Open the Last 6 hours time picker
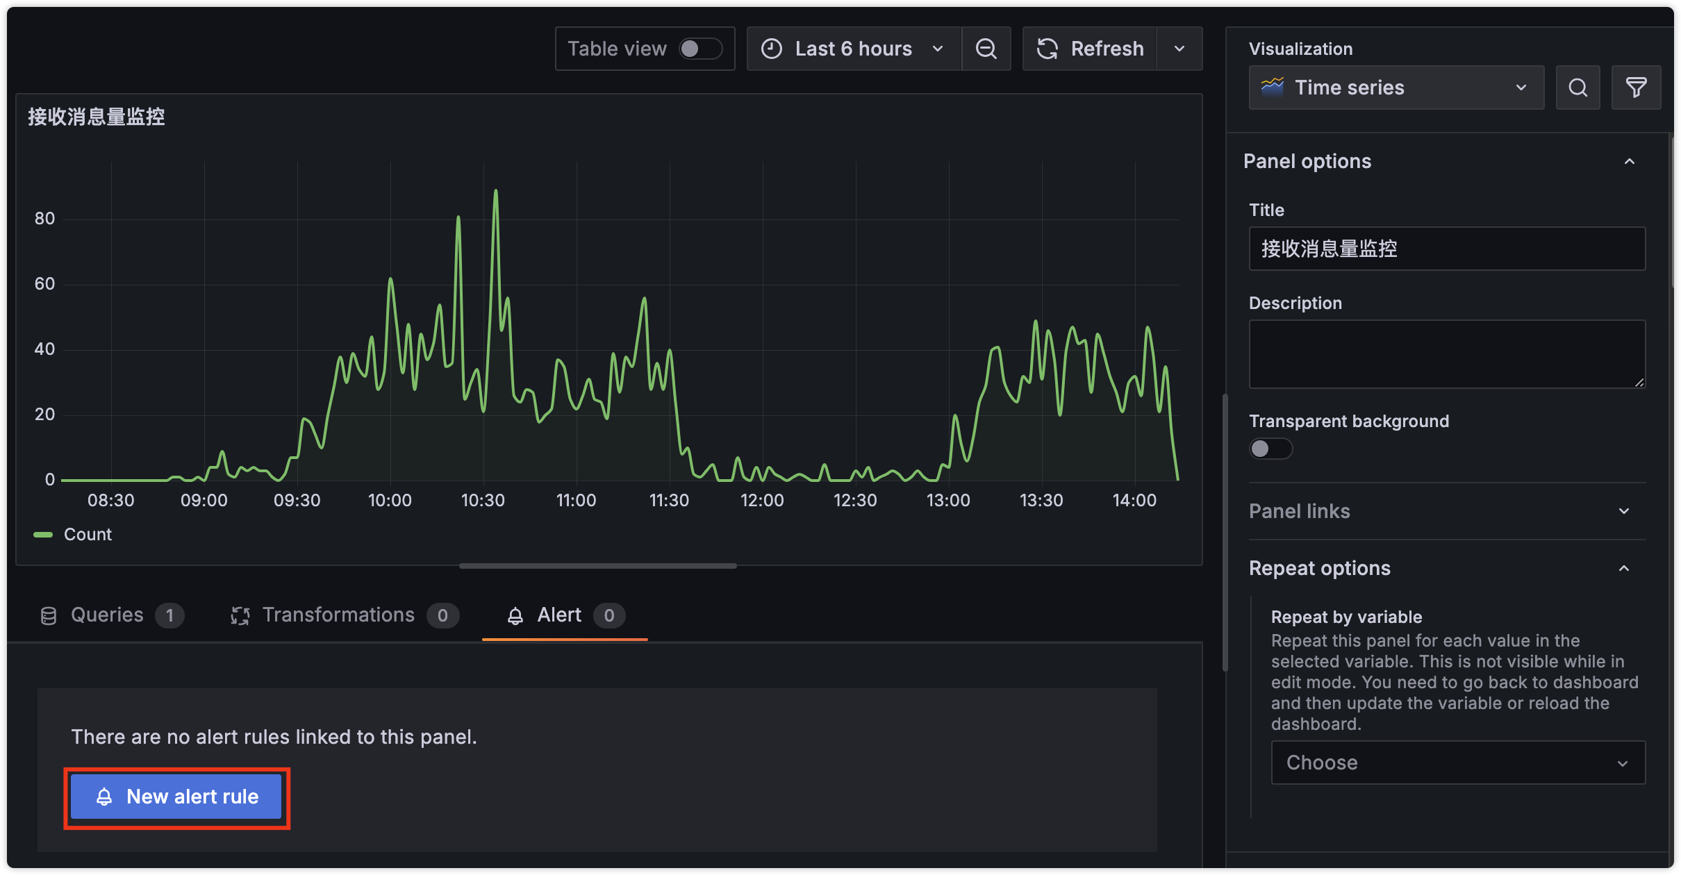This screenshot has width=1681, height=875. coord(853,49)
